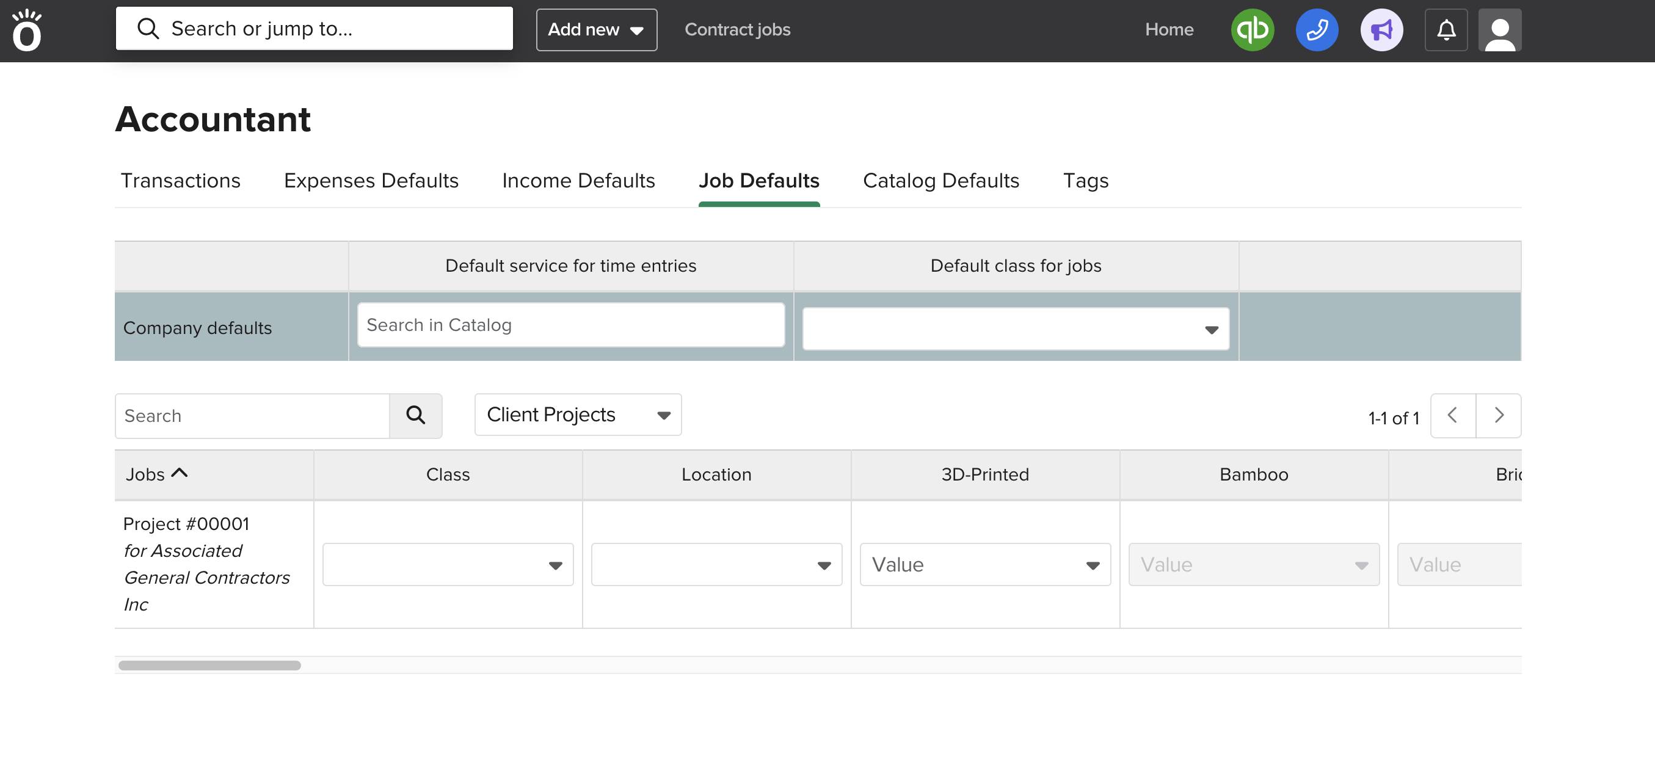This screenshot has width=1655, height=762.
Task: Open the megaphone announcements icon
Action: click(x=1381, y=29)
